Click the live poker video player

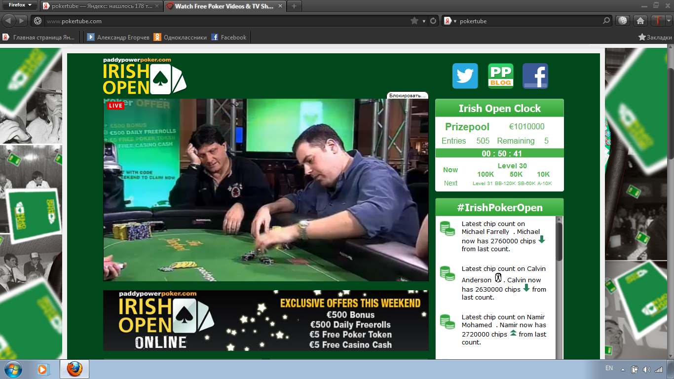(x=265, y=190)
